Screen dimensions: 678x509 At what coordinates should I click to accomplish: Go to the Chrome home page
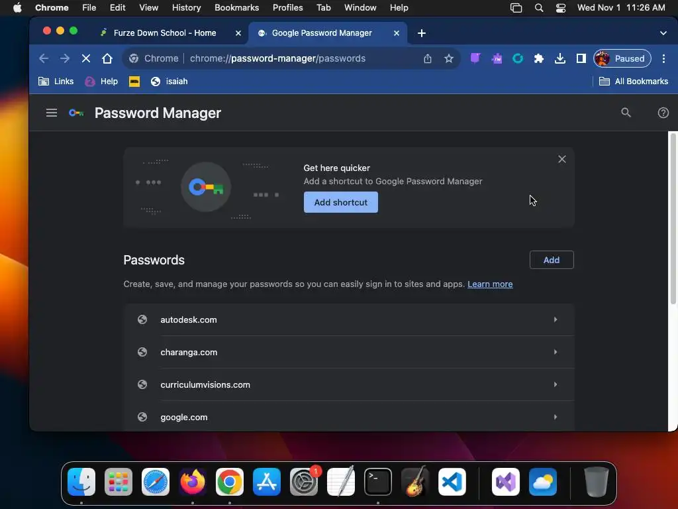tap(107, 58)
